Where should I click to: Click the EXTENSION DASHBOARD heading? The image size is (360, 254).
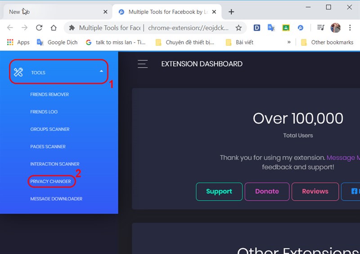pos(202,64)
